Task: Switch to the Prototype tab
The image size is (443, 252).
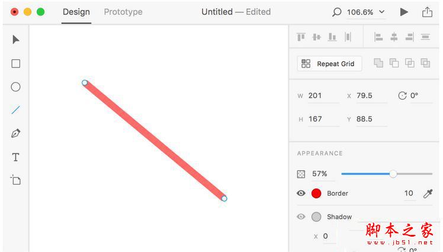Action: click(123, 12)
